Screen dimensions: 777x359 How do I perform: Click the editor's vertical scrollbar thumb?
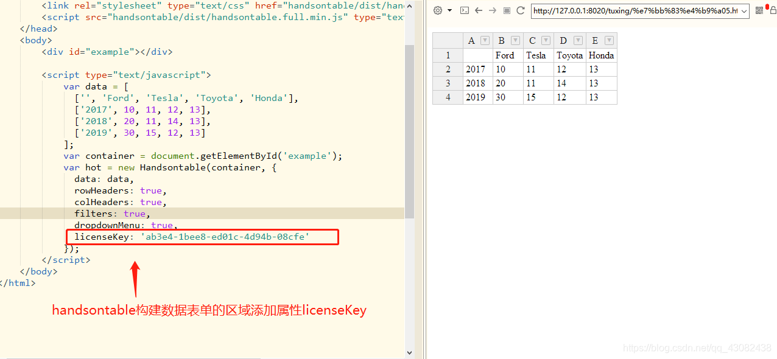coord(409,131)
